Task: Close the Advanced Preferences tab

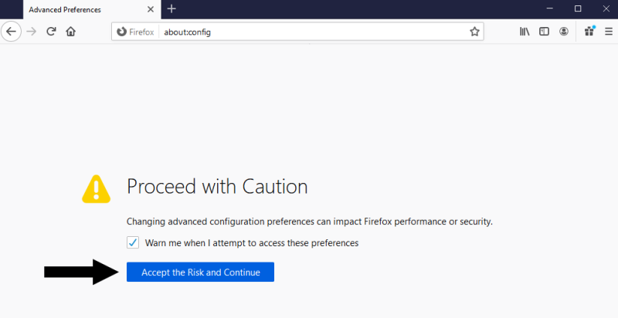Action: [x=151, y=9]
